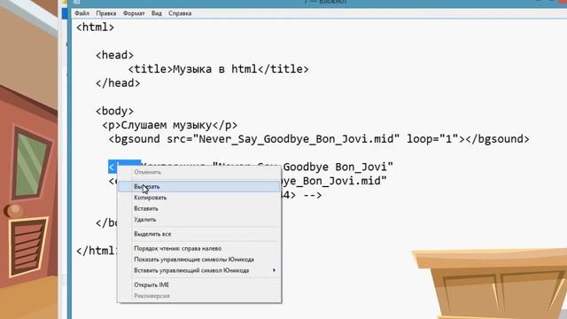Screen dimensions: 567x319
Task: Click the <head> opening tag
Action: pos(114,55)
